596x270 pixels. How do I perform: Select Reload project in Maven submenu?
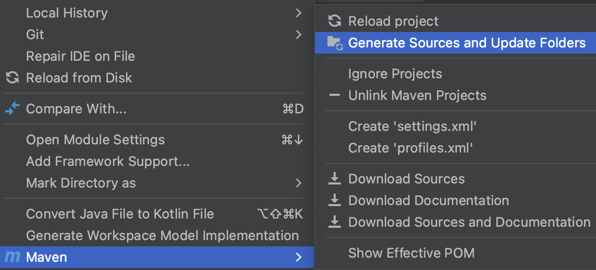[x=456, y=21]
